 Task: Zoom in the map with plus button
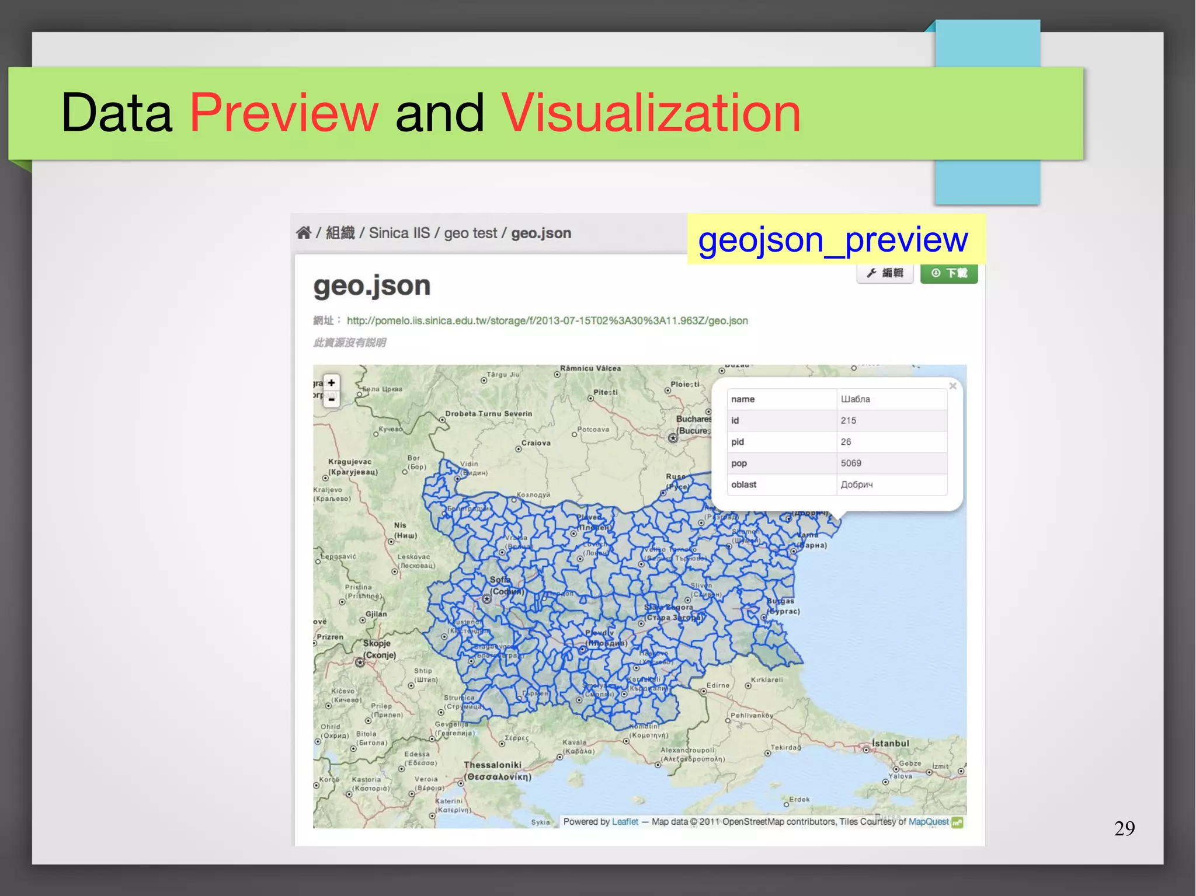pos(332,383)
